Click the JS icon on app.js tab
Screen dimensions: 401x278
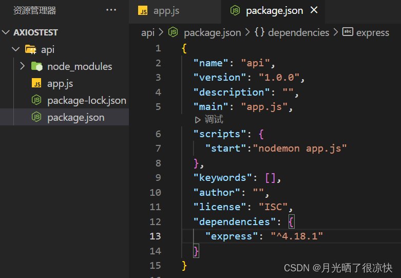point(144,11)
